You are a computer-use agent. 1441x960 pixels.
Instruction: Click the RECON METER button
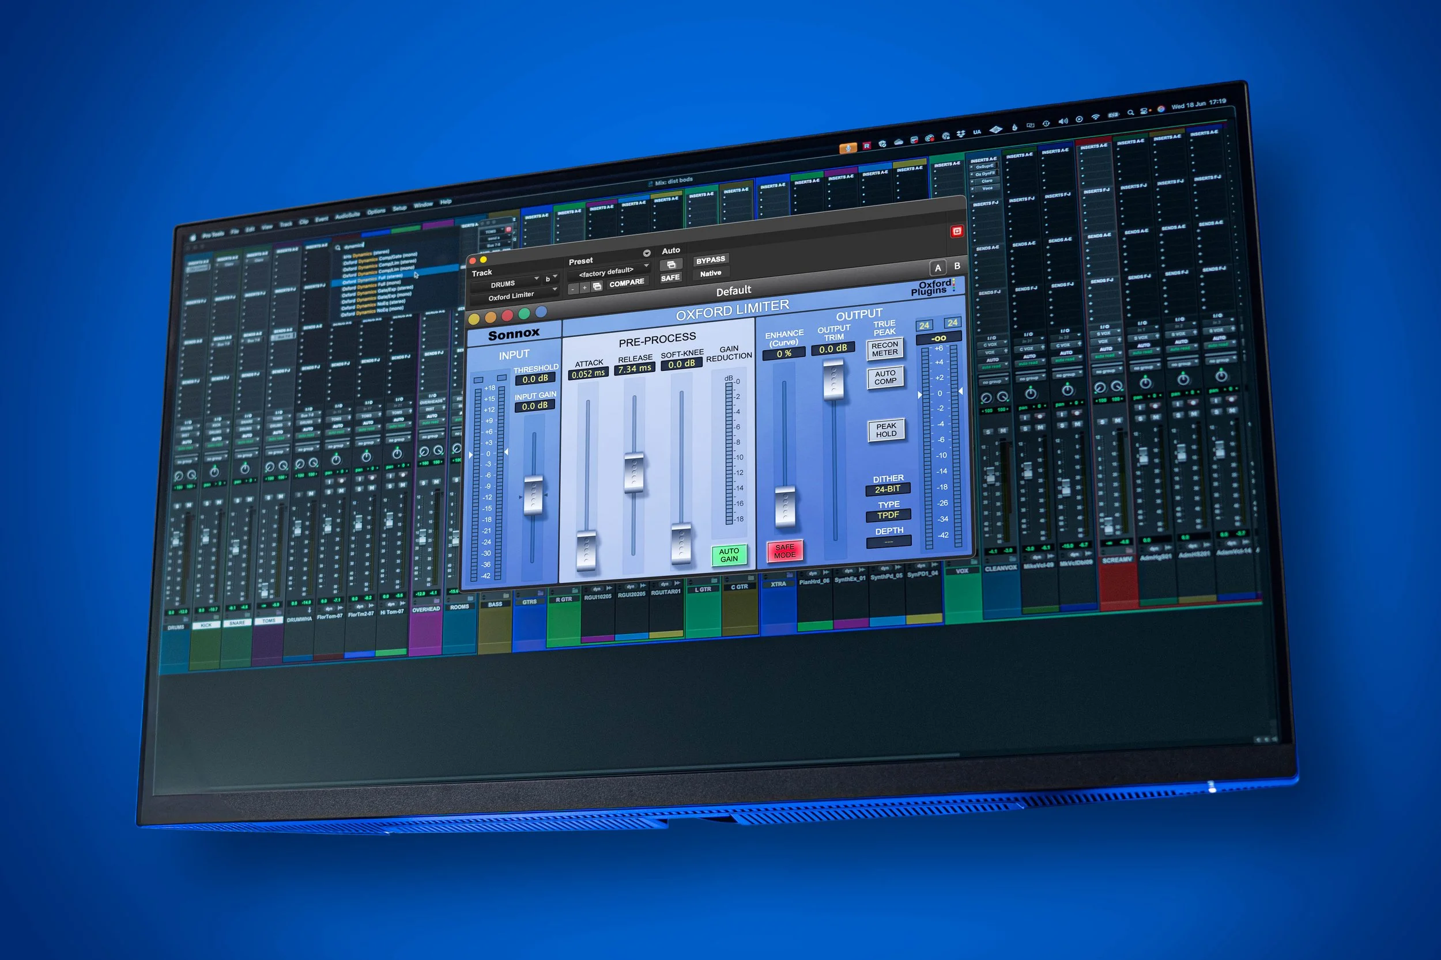(884, 349)
